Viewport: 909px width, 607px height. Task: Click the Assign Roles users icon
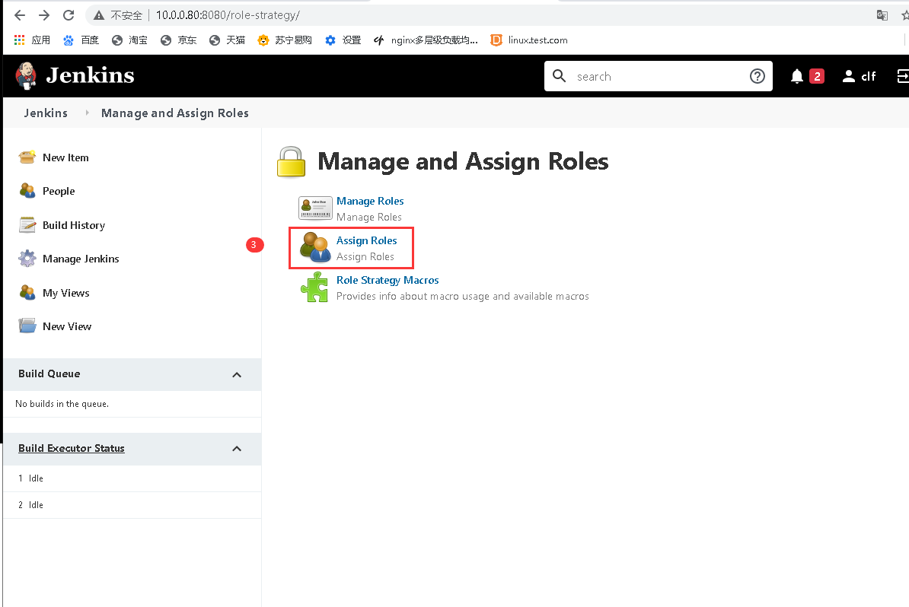[x=315, y=247]
